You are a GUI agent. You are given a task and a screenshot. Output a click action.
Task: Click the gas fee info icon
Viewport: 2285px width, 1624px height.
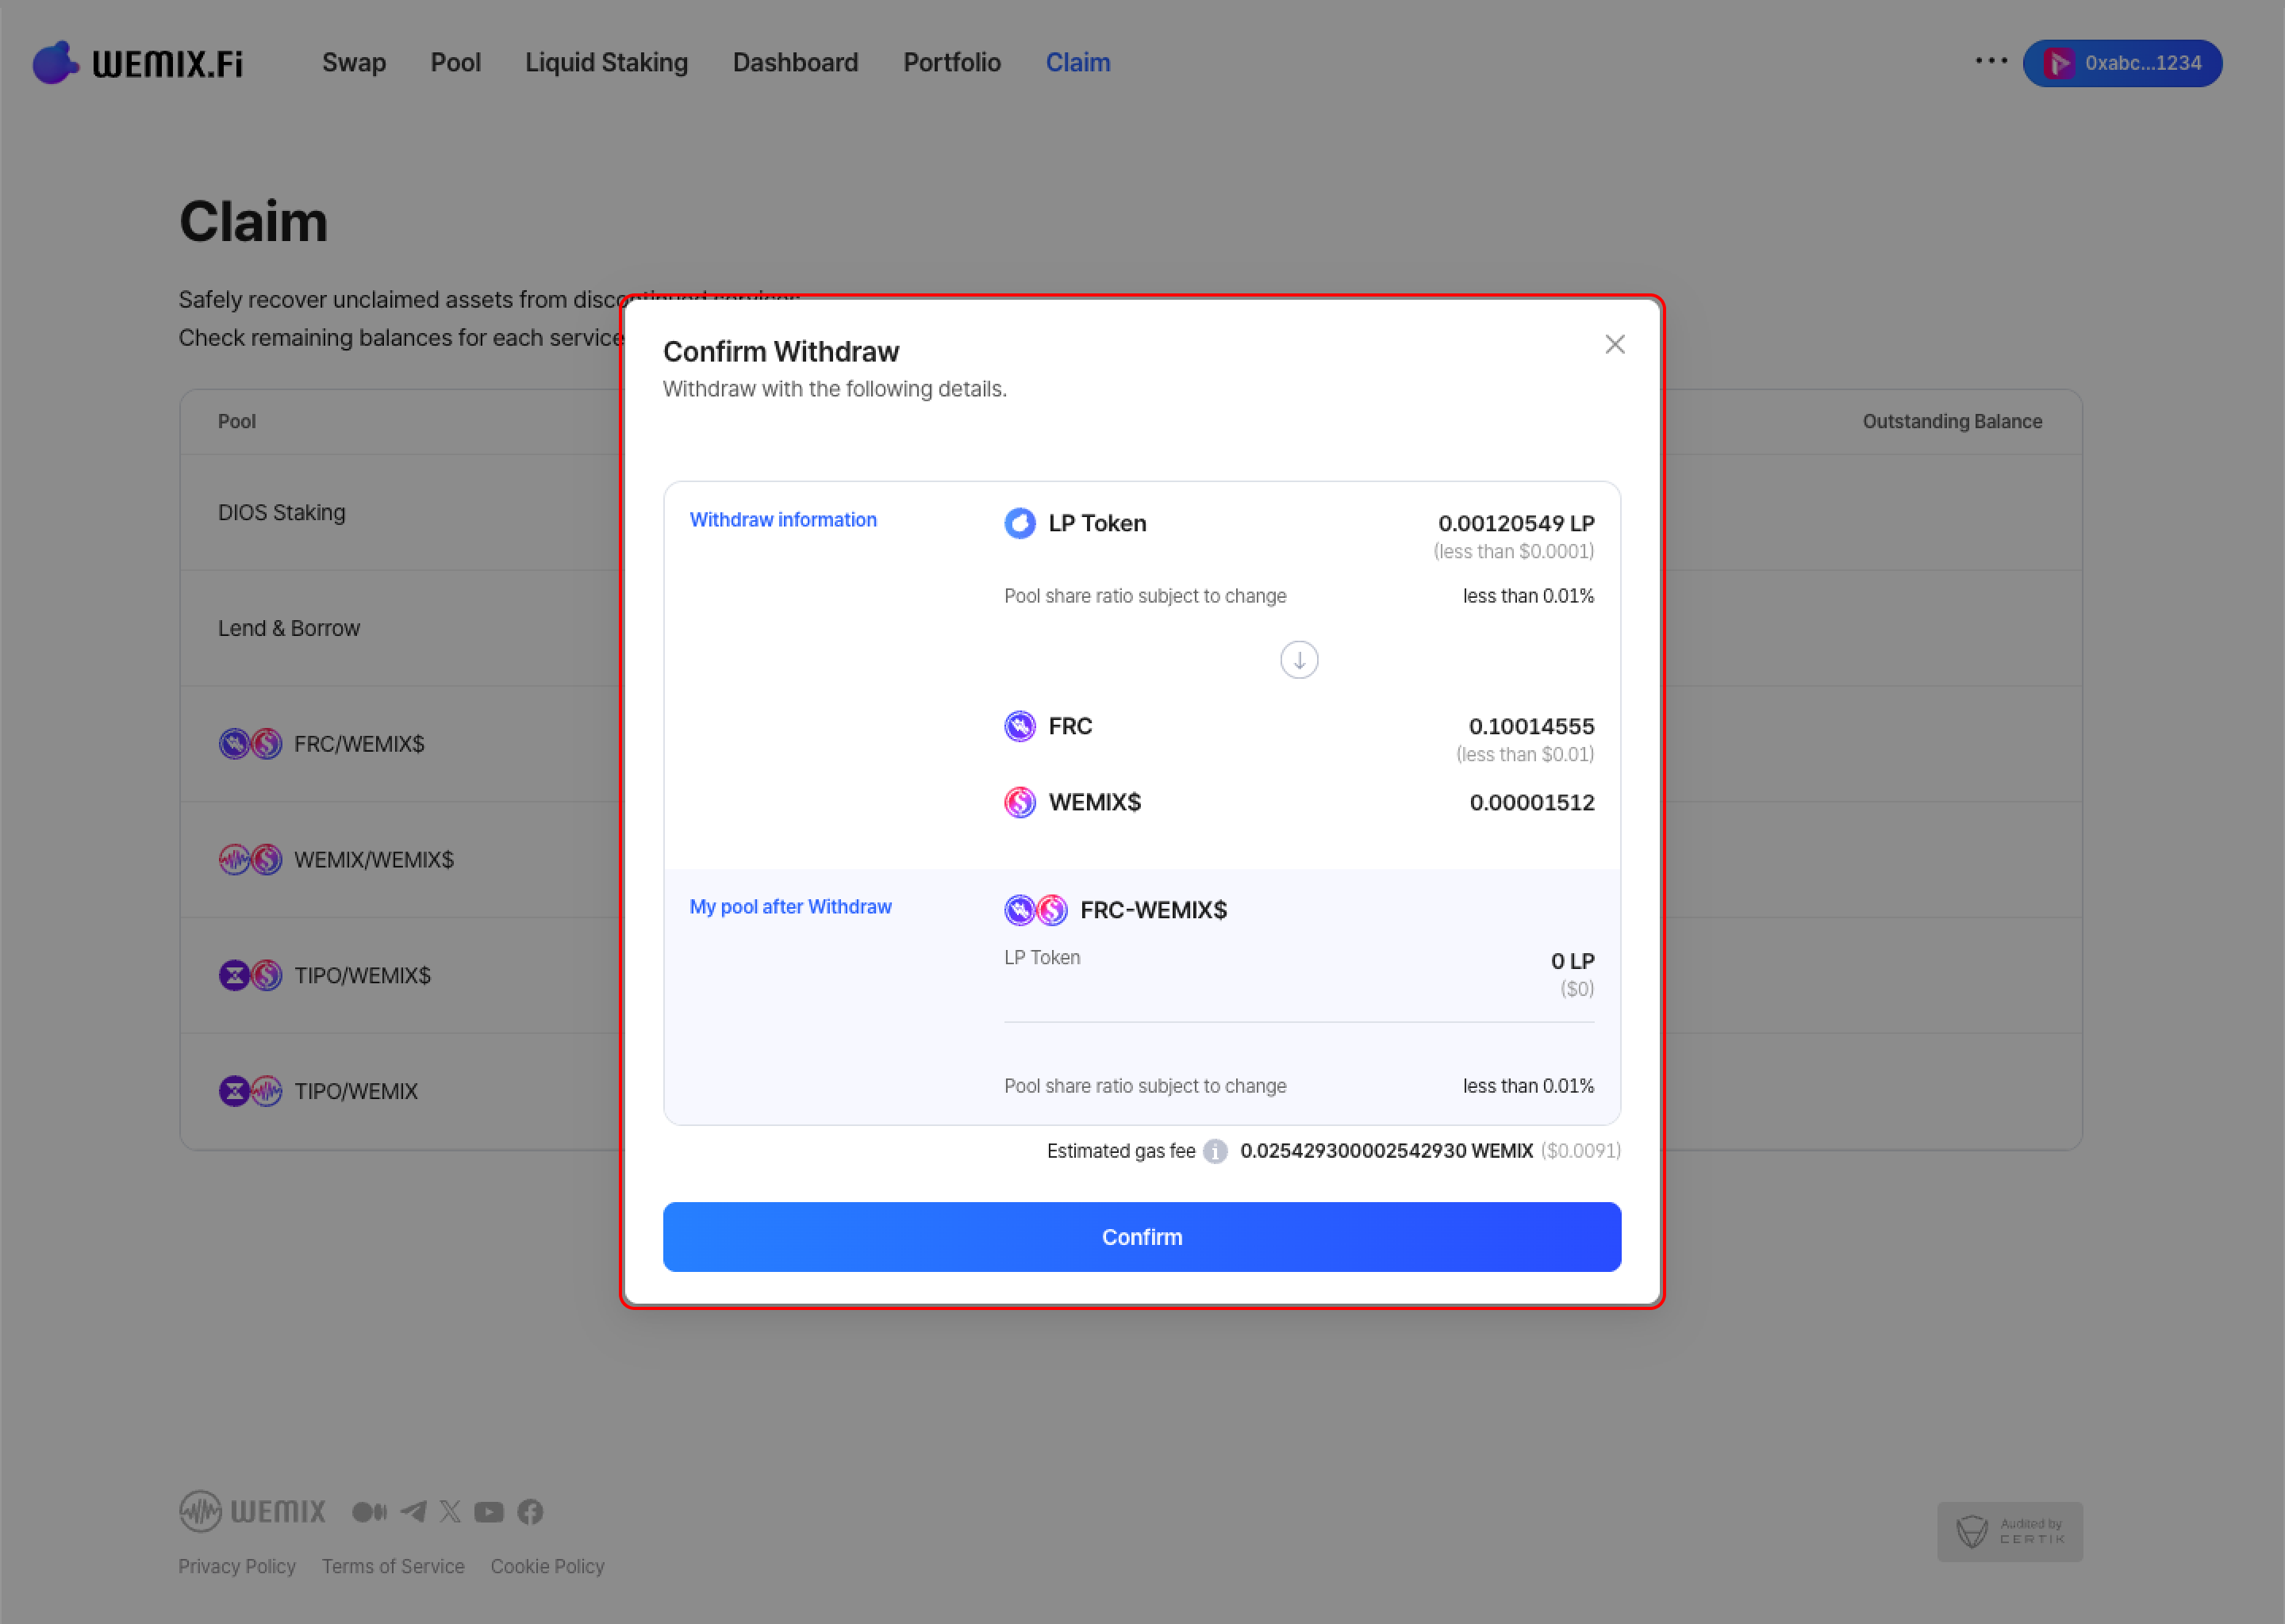[x=1215, y=1151]
